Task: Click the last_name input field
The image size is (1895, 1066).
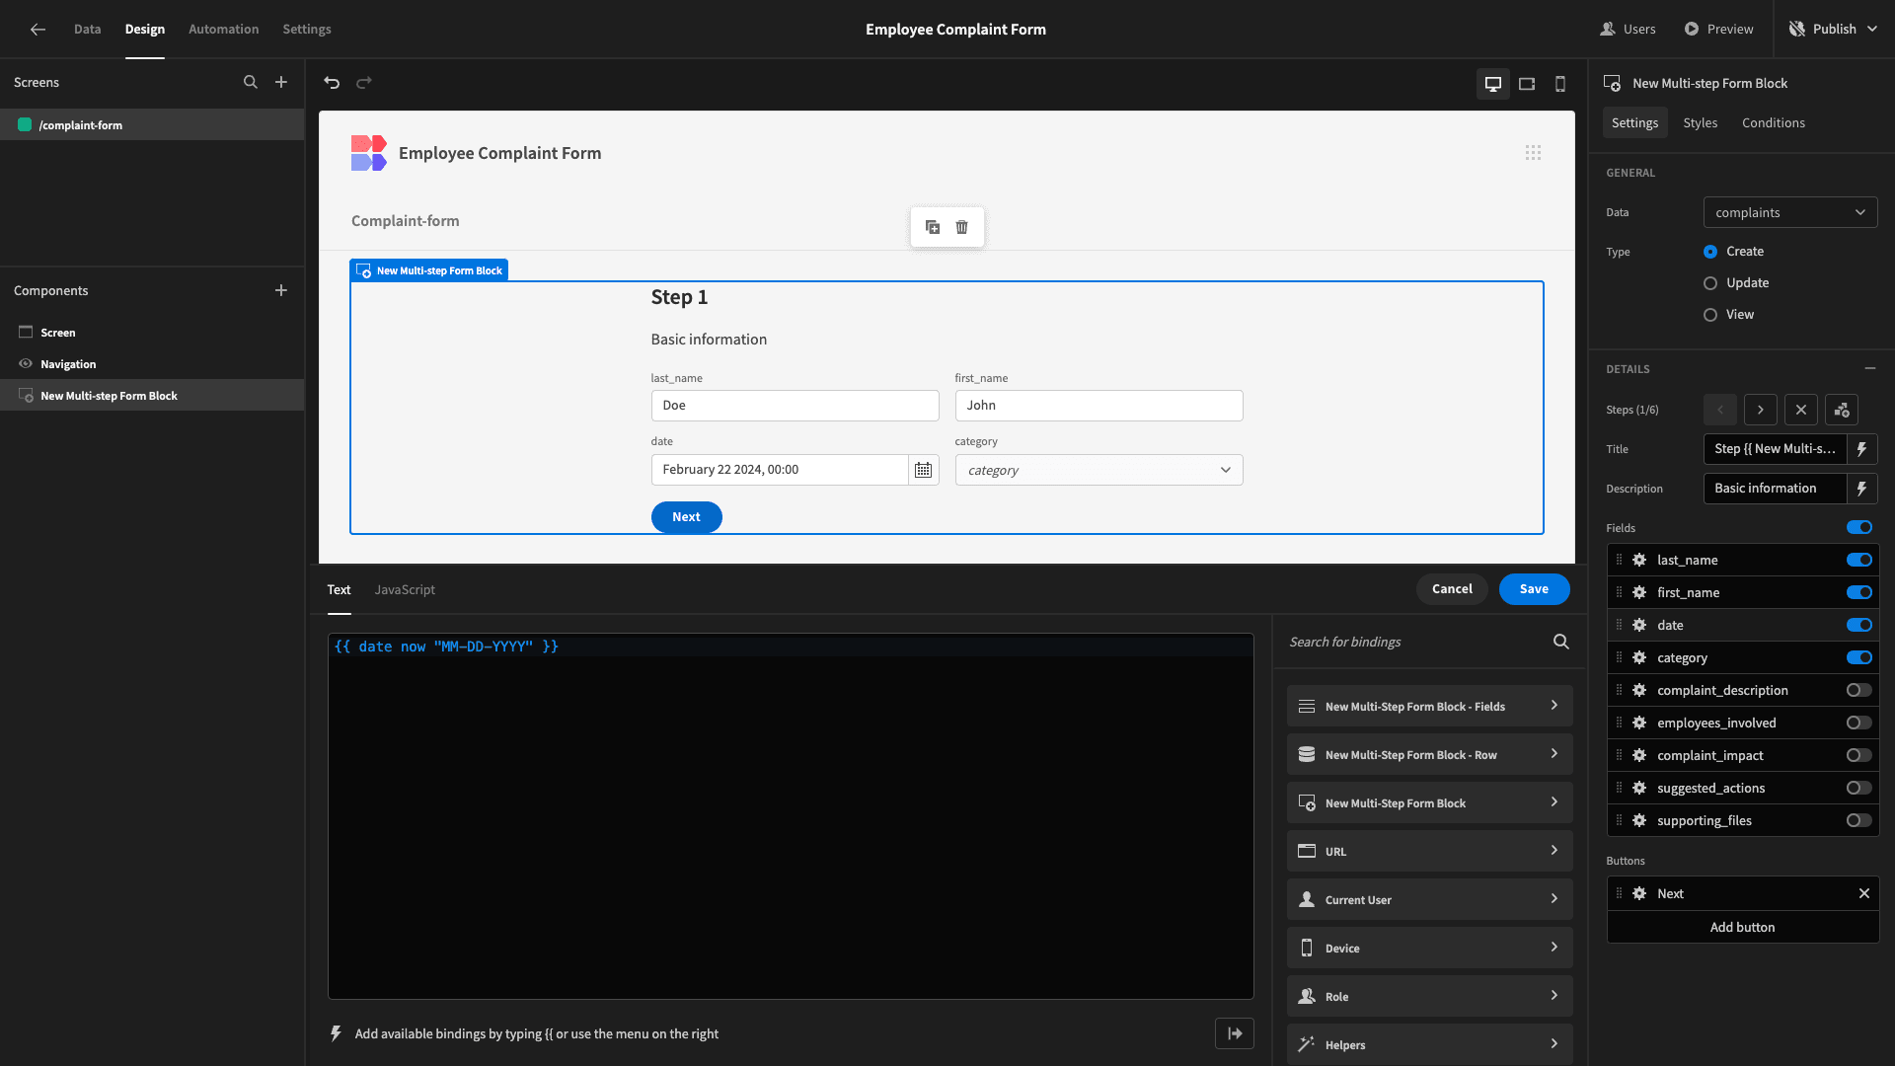Action: 795,406
